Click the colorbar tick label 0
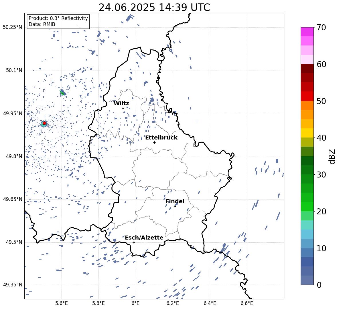The image size is (339, 309). click(x=319, y=285)
